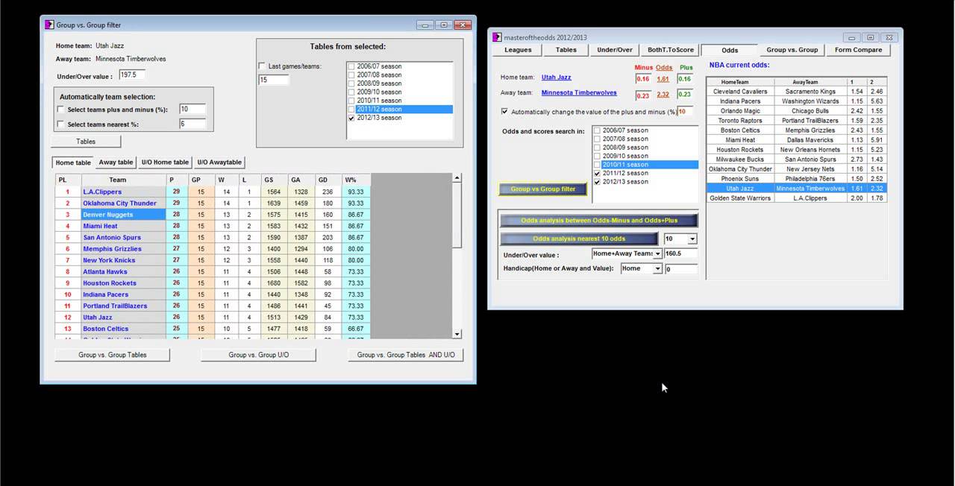Click the yellow Group vs Group filter button
This screenshot has height=486, width=955.
click(543, 189)
